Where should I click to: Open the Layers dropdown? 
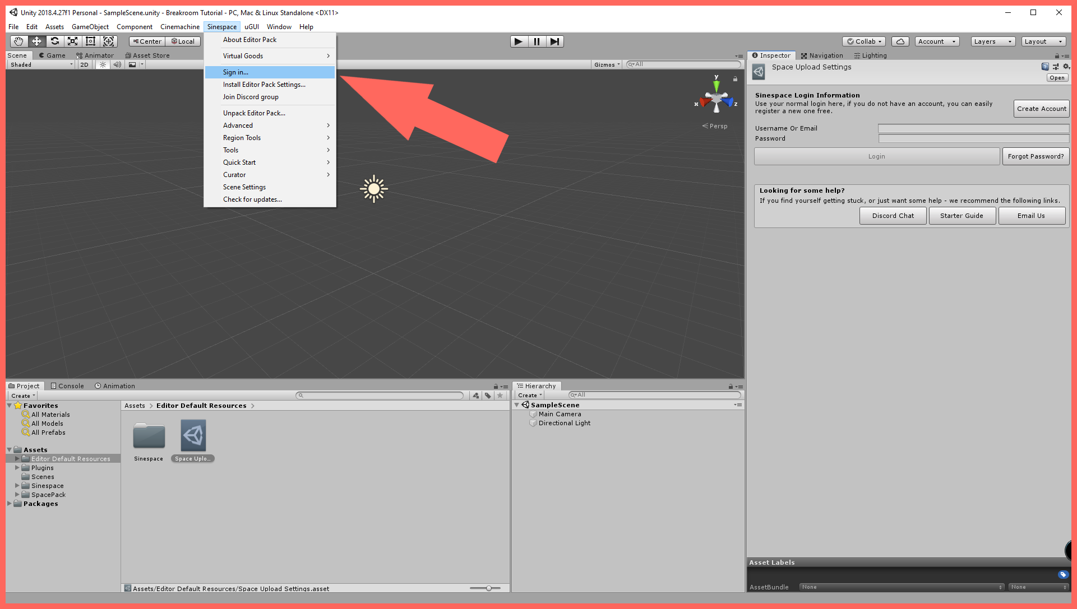[992, 41]
